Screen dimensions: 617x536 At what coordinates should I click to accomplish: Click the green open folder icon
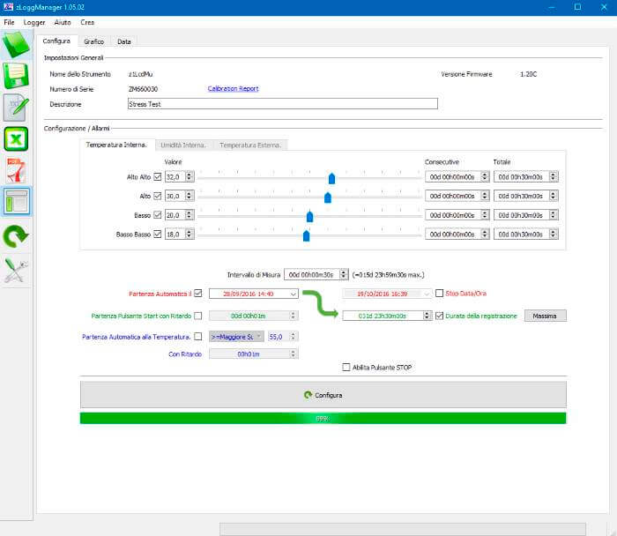tap(17, 45)
